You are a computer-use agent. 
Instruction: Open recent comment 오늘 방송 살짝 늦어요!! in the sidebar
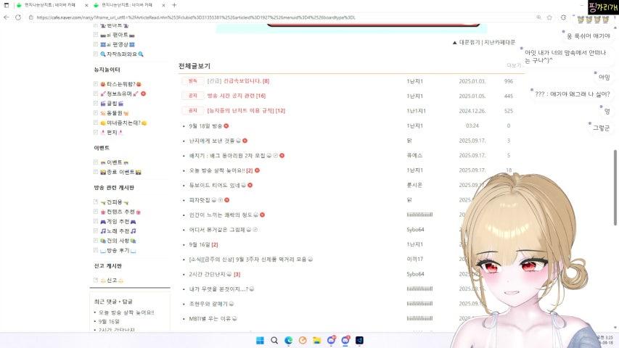point(126,312)
